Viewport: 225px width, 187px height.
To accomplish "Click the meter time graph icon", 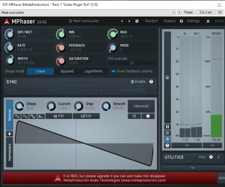I will pyautogui.click(x=167, y=78).
